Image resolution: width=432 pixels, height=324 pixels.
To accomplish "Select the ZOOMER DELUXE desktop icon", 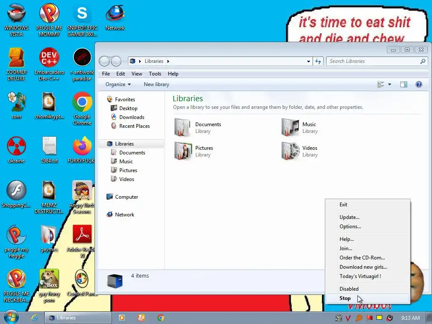I will [x=16, y=64].
